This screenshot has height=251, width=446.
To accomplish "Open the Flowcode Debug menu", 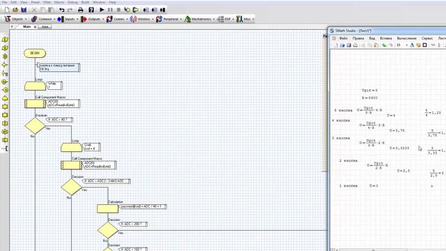I will tap(72, 2).
